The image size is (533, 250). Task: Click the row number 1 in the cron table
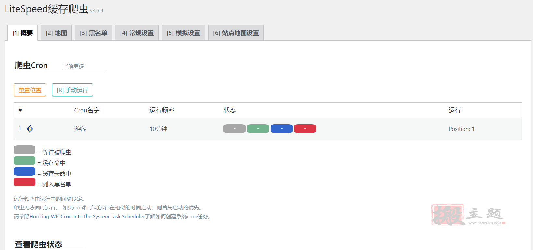20,128
